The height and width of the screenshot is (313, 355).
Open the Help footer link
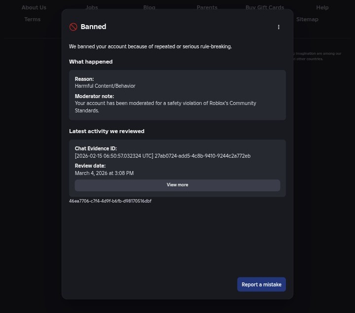[322, 7]
